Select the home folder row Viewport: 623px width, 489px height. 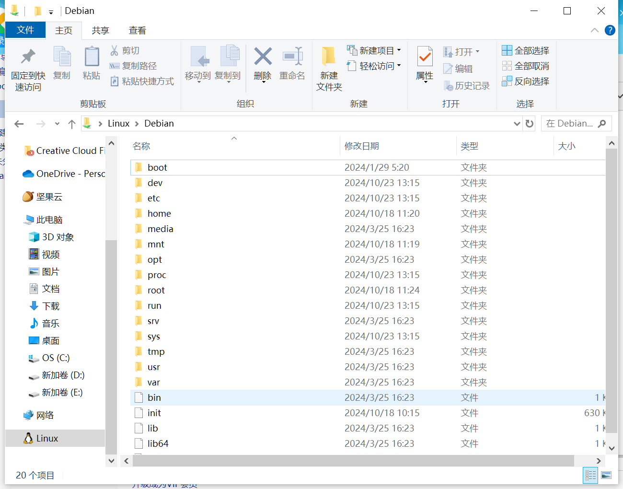pos(368,213)
